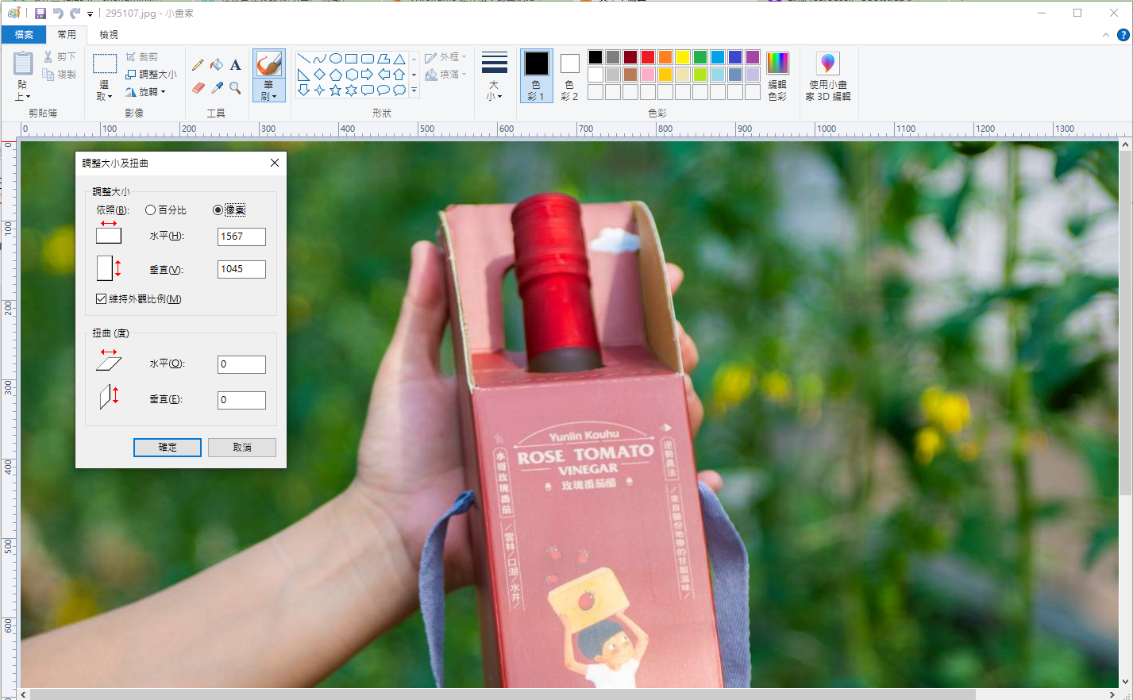
Task: Select the triangle shape in shapes gallery
Action: tap(399, 59)
